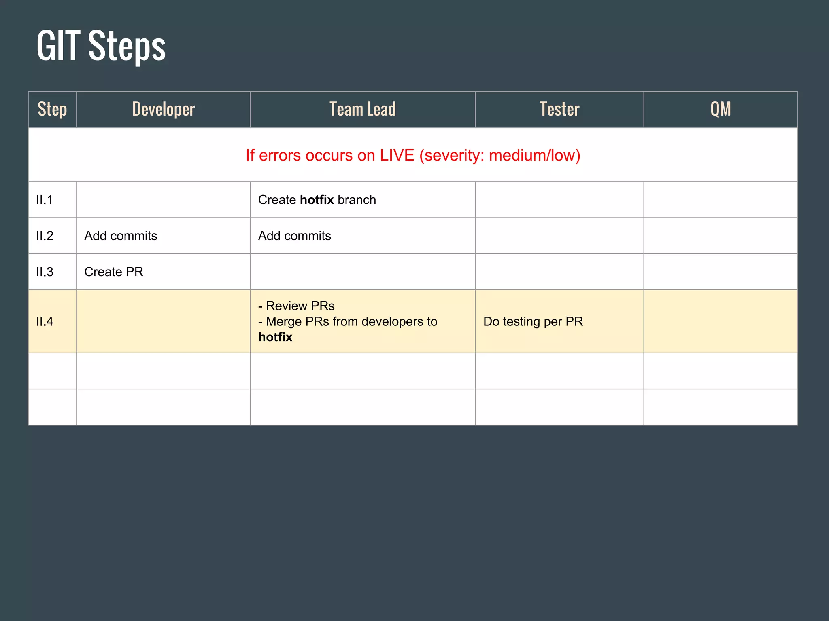
Task: Click 'Add commits' in the Team Lead column
Action: [x=363, y=236]
